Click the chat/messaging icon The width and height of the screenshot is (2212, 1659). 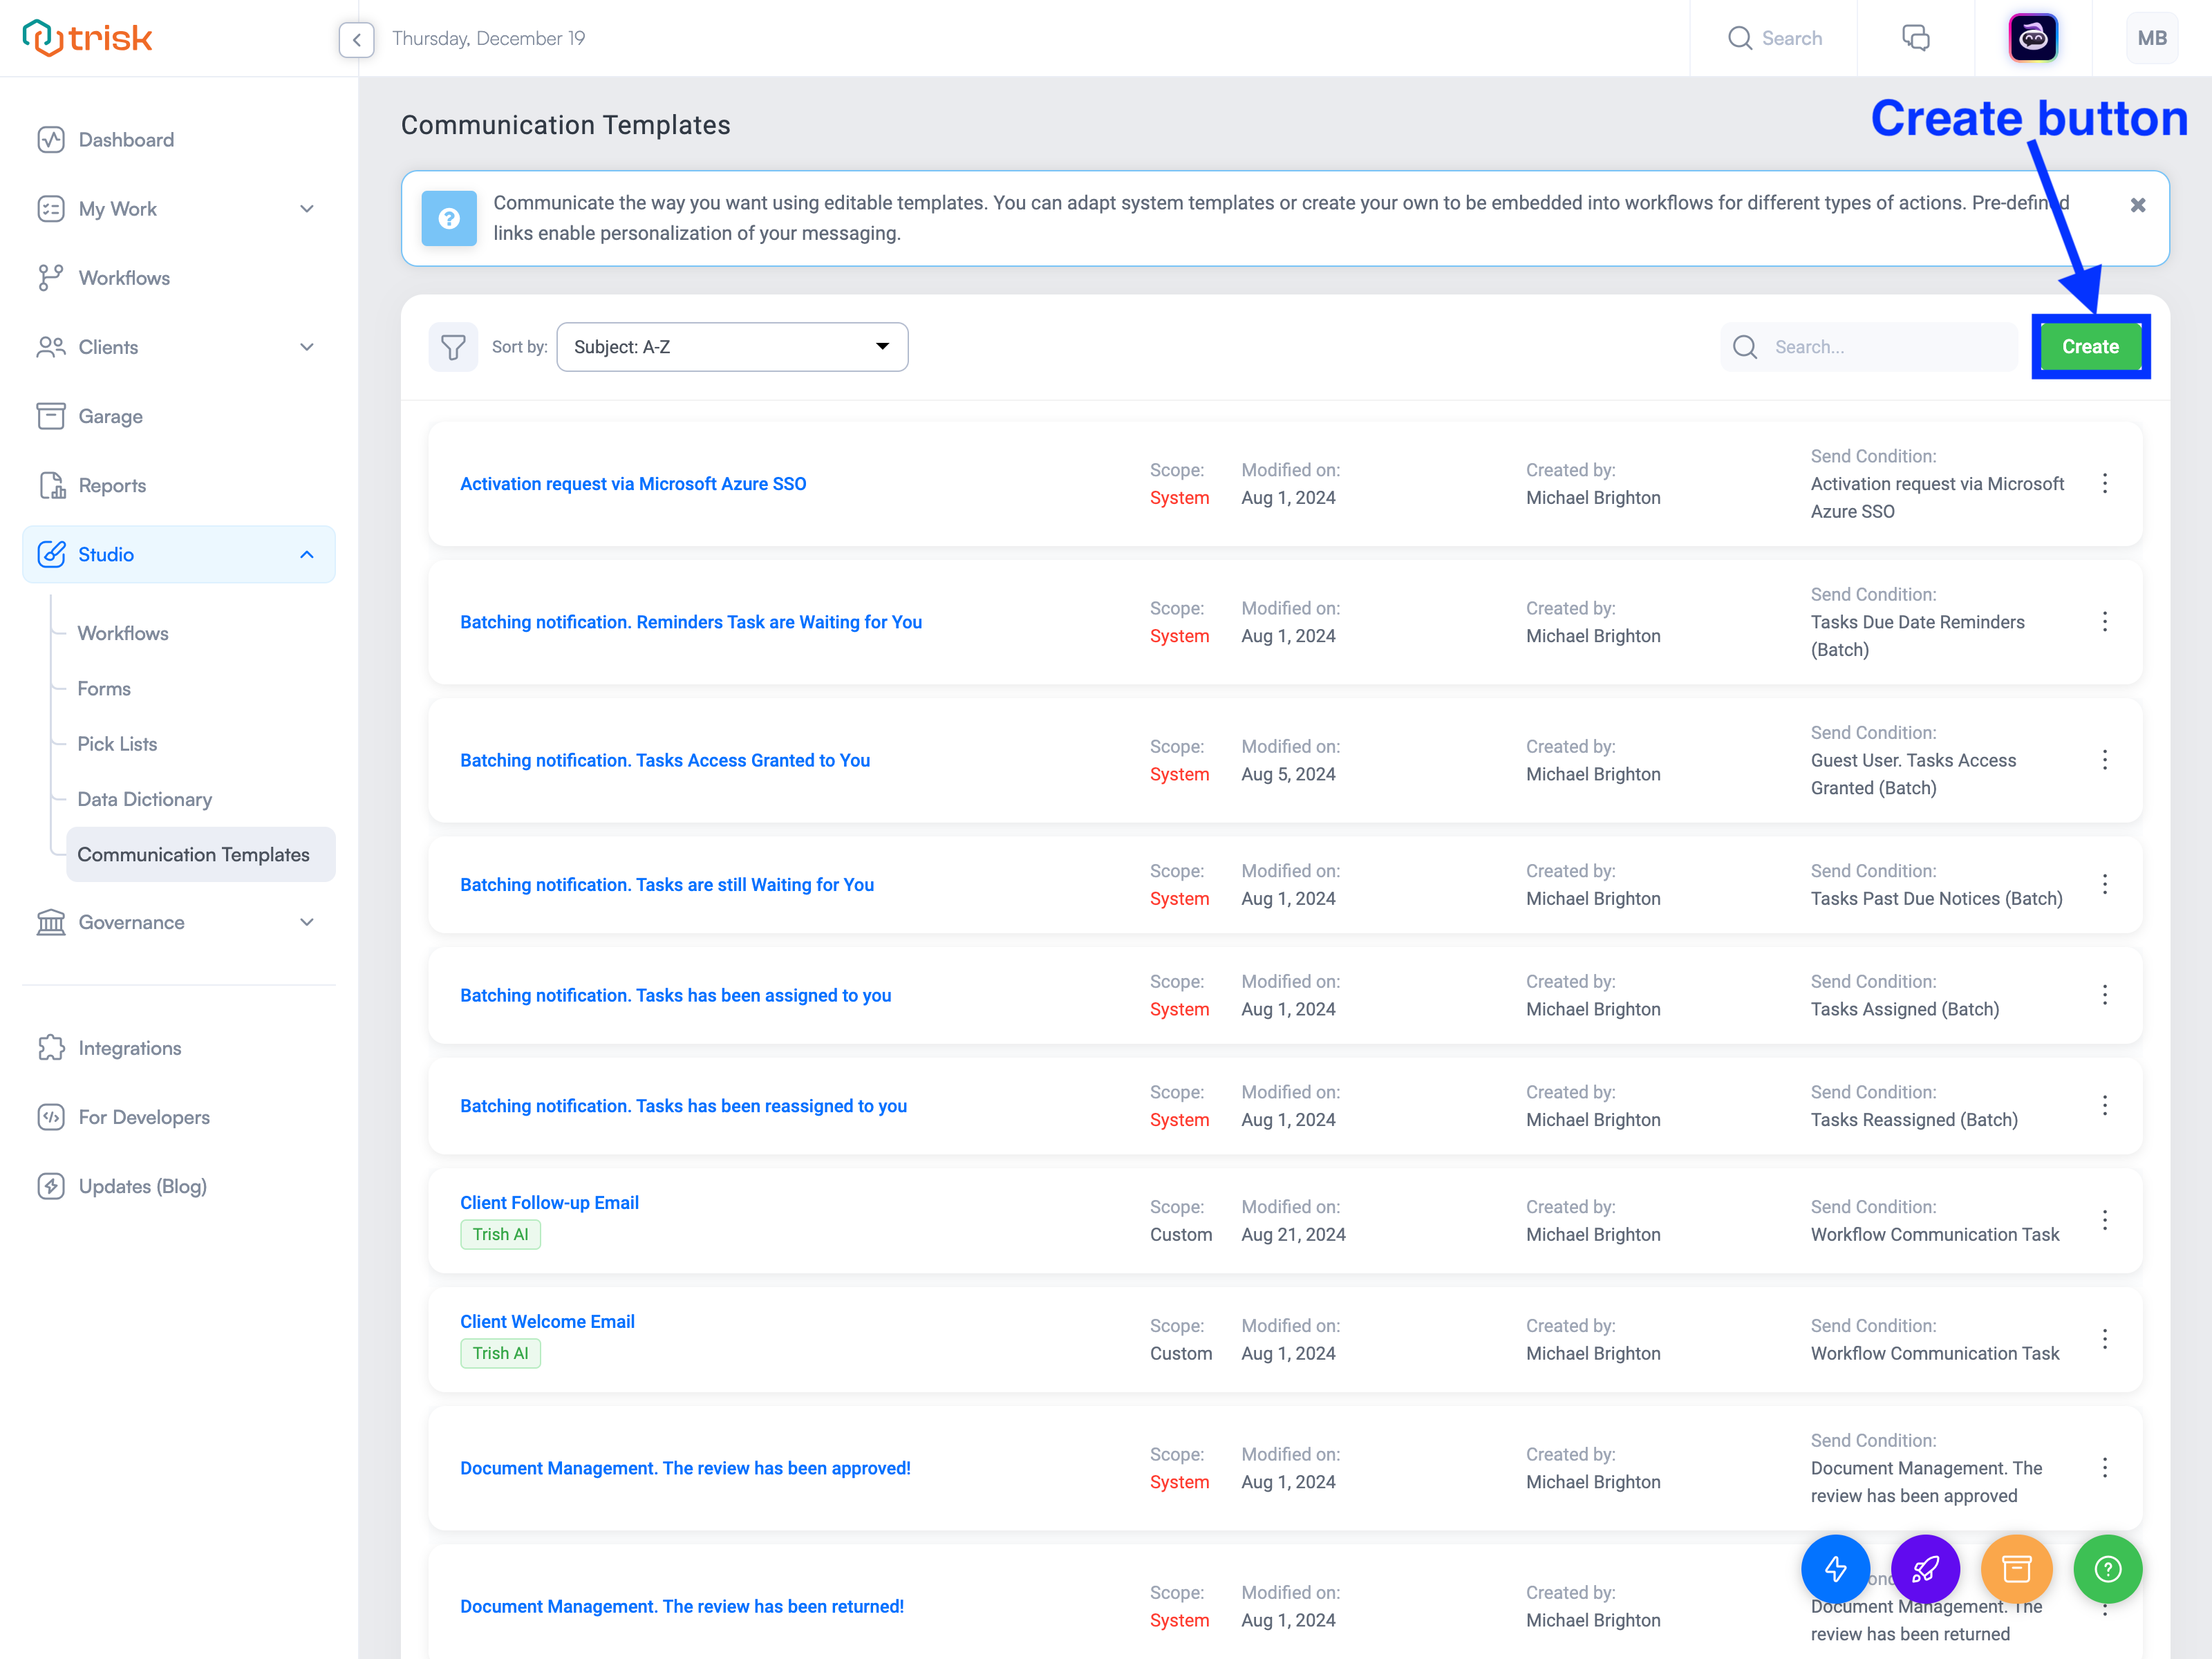pyautogui.click(x=1918, y=38)
